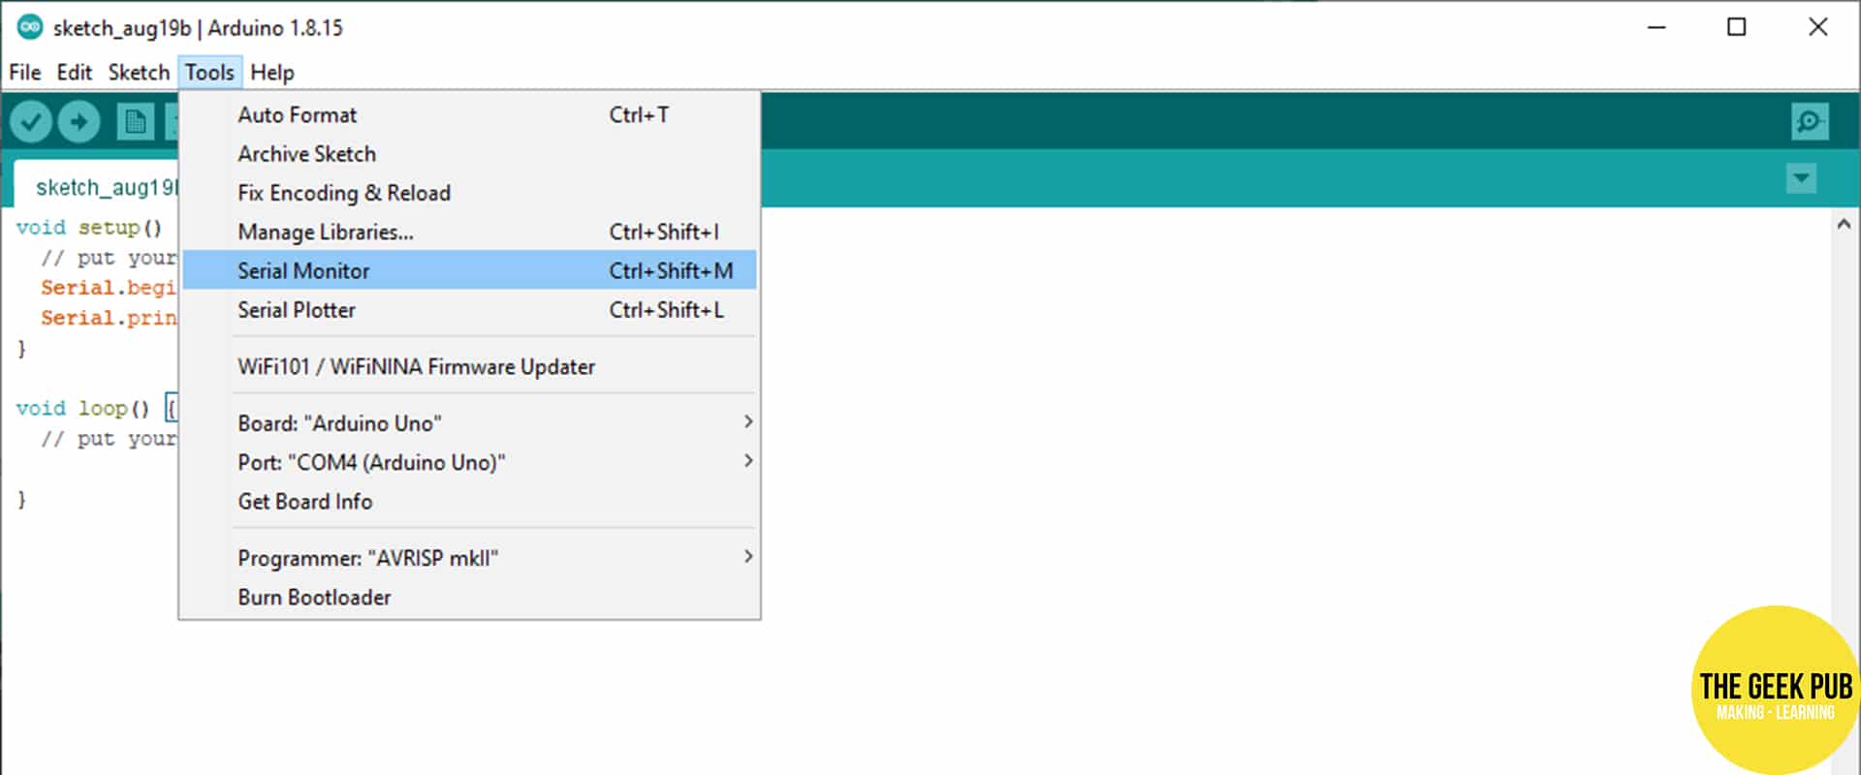Open the Help menu
This screenshot has height=775, width=1861.
[271, 73]
